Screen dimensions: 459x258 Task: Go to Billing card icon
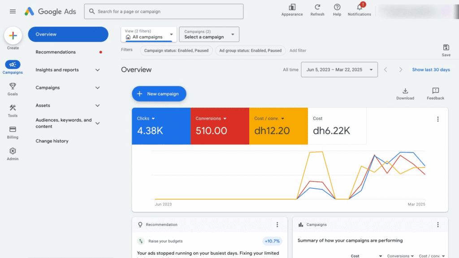(13, 130)
